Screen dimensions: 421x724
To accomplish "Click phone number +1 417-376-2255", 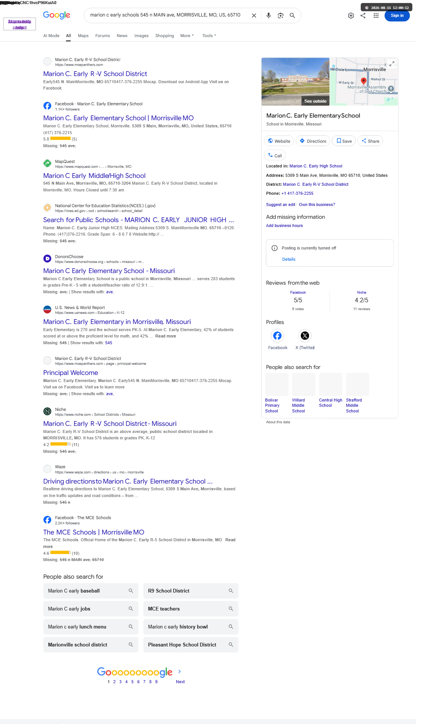I will click(297, 193).
